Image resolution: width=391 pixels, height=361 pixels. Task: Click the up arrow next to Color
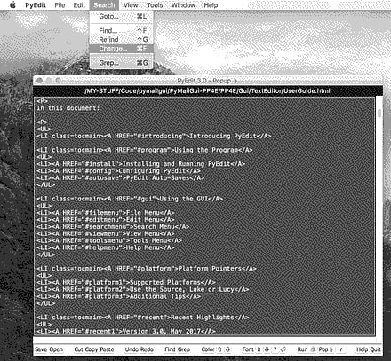[219, 349]
